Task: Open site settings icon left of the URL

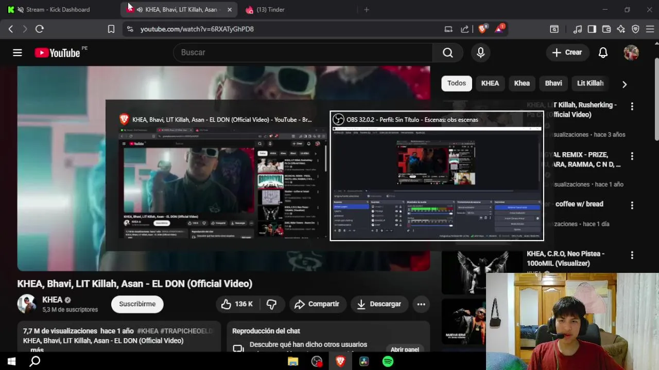Action: [130, 29]
